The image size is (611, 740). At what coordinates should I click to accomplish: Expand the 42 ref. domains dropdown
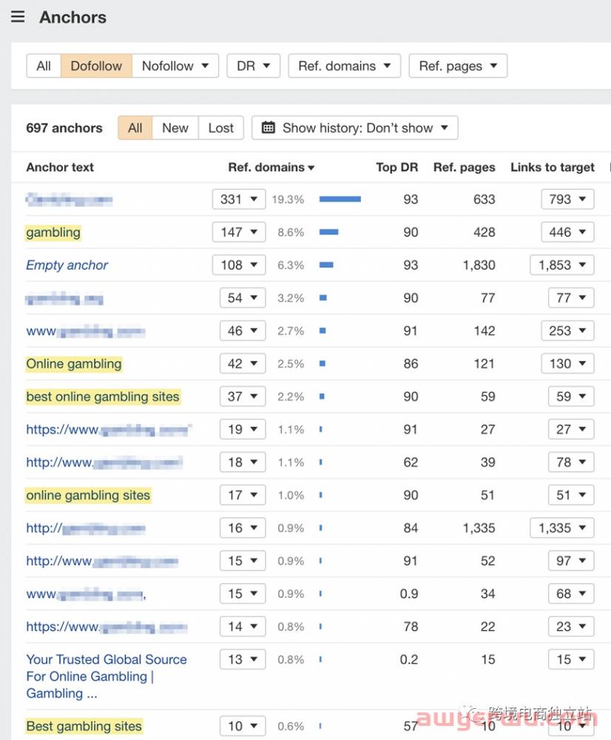point(243,364)
